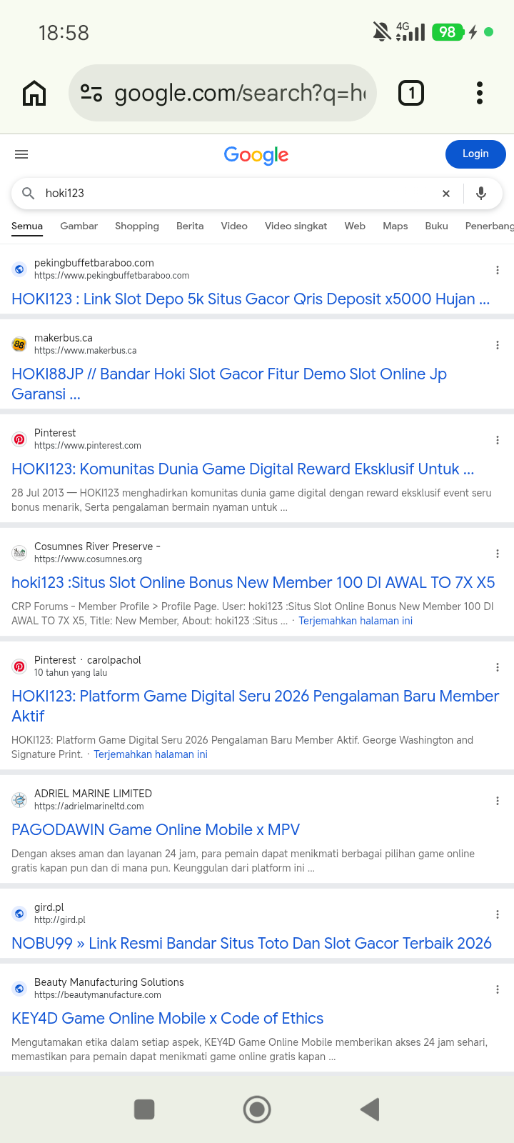Viewport: 514px width, 1143px height.
Task: Tap the Chrome address bar URL
Action: (x=240, y=93)
